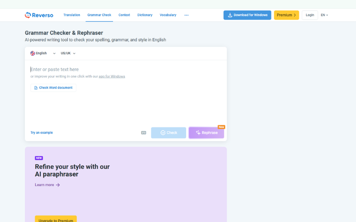Click the Refine your style headline
The height and width of the screenshot is (222, 356).
tap(72, 170)
